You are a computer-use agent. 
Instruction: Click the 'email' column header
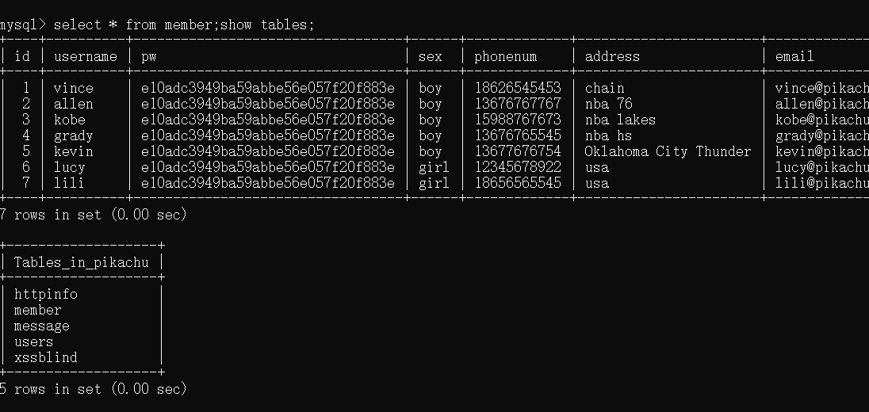[x=794, y=56]
